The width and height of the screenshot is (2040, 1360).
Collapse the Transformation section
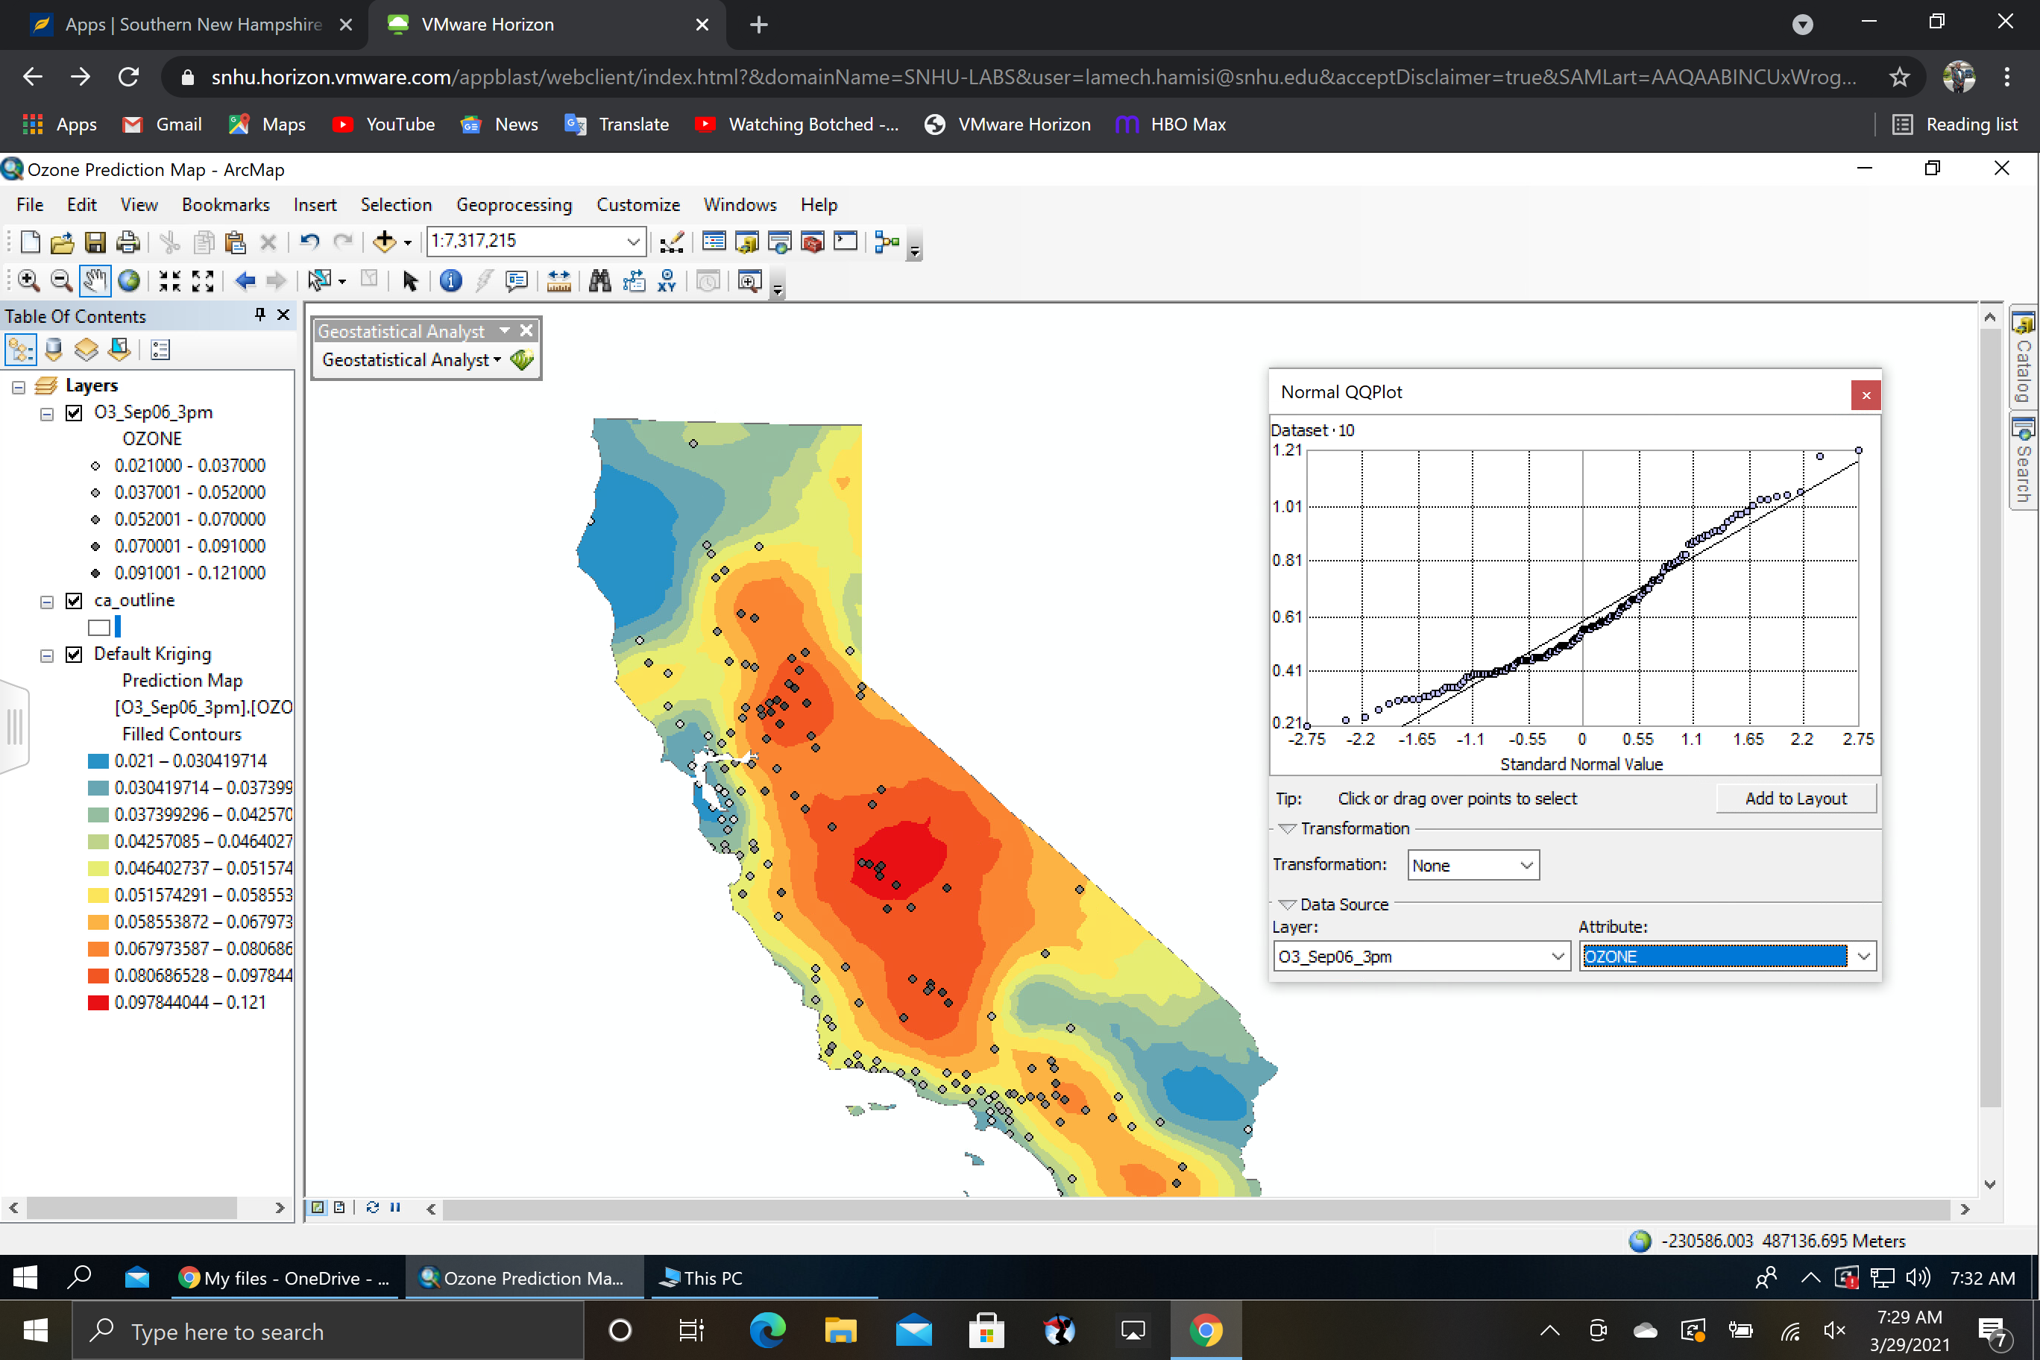1288,829
